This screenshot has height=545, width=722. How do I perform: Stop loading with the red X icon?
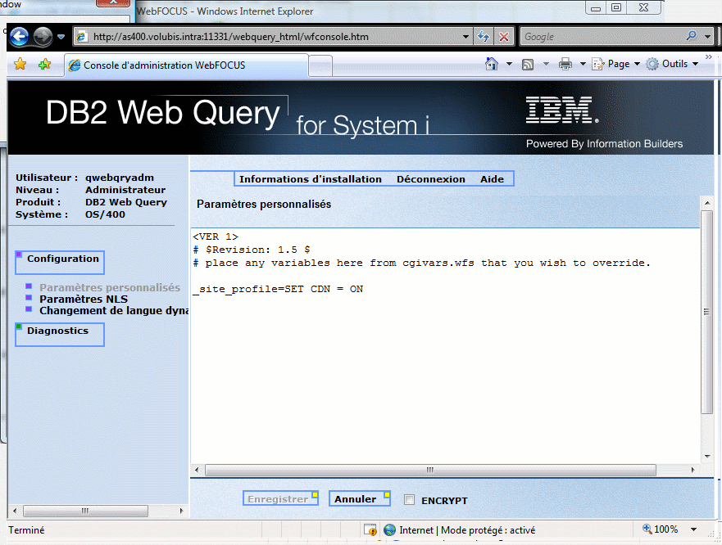click(504, 37)
